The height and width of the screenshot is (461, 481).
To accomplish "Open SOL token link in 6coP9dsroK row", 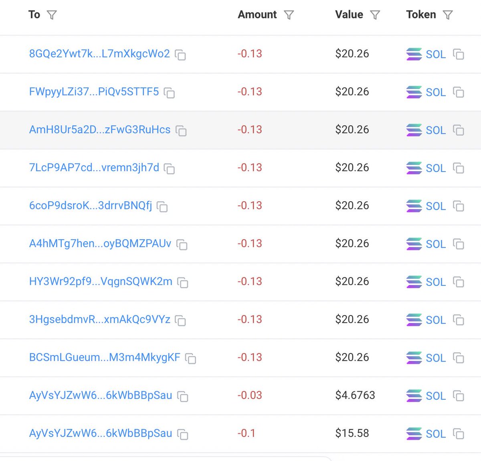I will point(436,206).
